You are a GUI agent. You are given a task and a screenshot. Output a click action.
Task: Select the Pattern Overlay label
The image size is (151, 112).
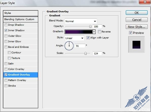point(17,80)
